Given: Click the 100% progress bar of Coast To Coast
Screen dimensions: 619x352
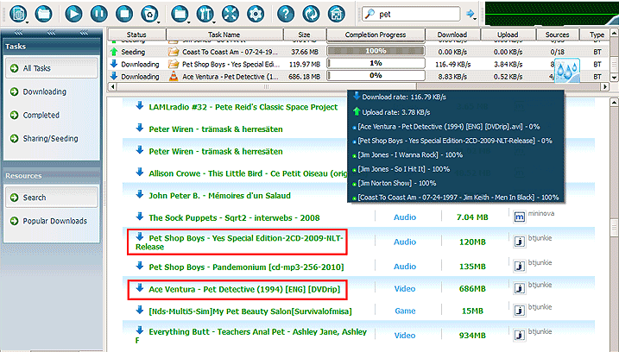Looking at the screenshot, I should (x=376, y=51).
